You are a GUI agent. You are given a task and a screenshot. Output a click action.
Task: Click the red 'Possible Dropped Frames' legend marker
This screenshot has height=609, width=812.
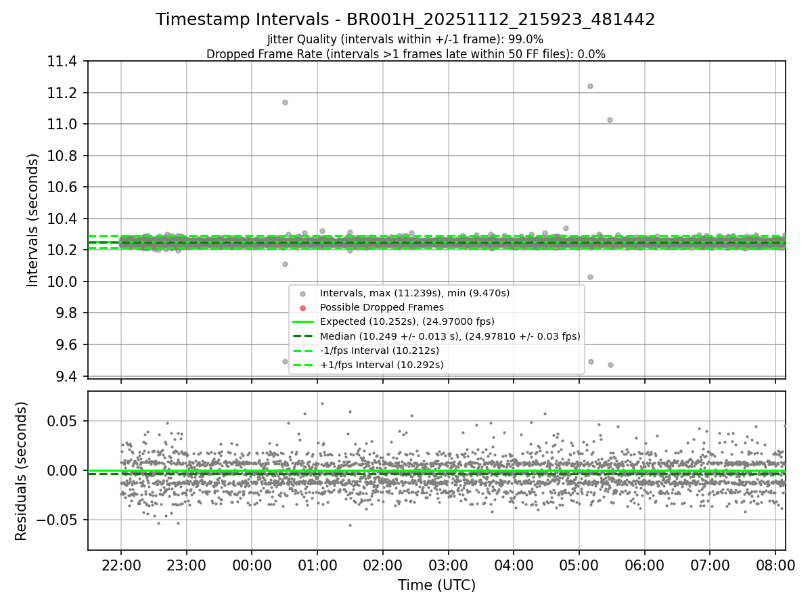303,308
